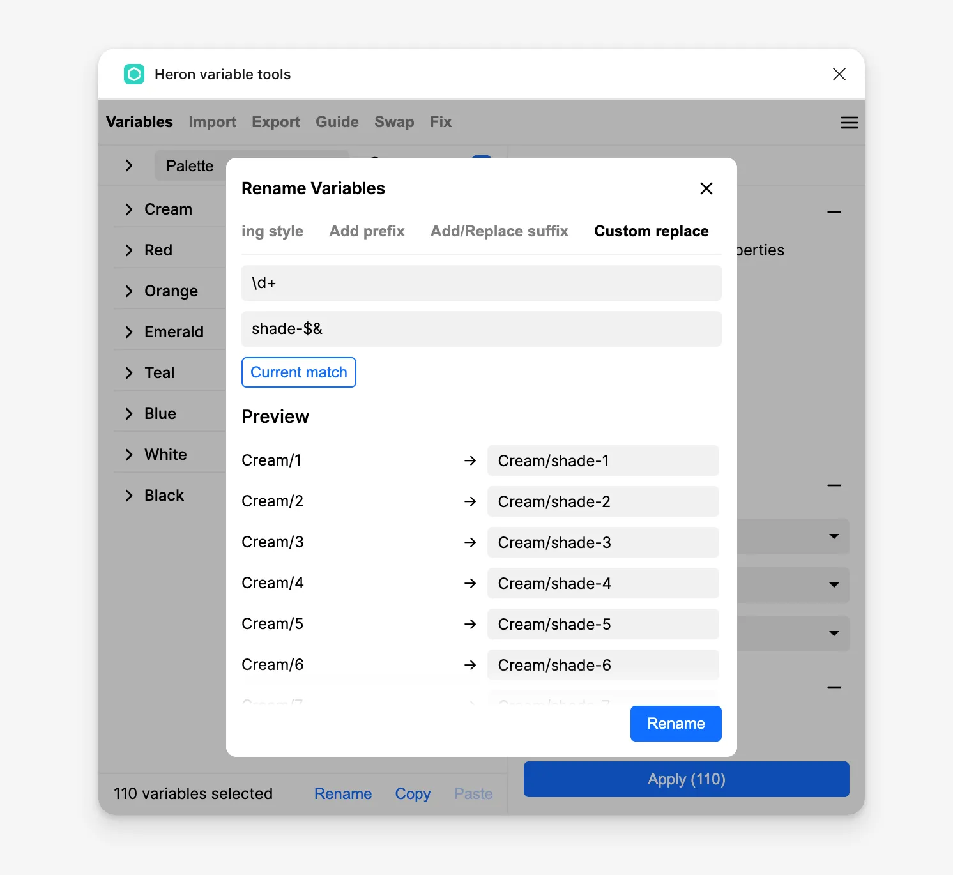The image size is (953, 875).
Task: Click the Heron plugin logo icon
Action: click(x=134, y=74)
